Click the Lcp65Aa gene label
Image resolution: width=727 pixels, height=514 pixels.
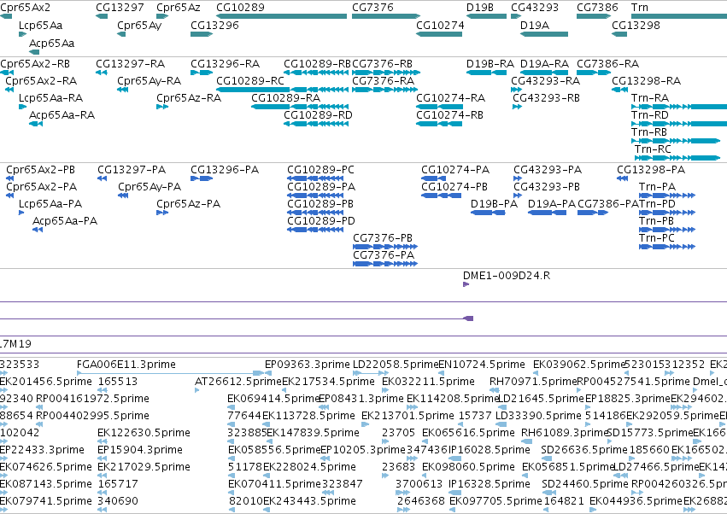coord(40,26)
